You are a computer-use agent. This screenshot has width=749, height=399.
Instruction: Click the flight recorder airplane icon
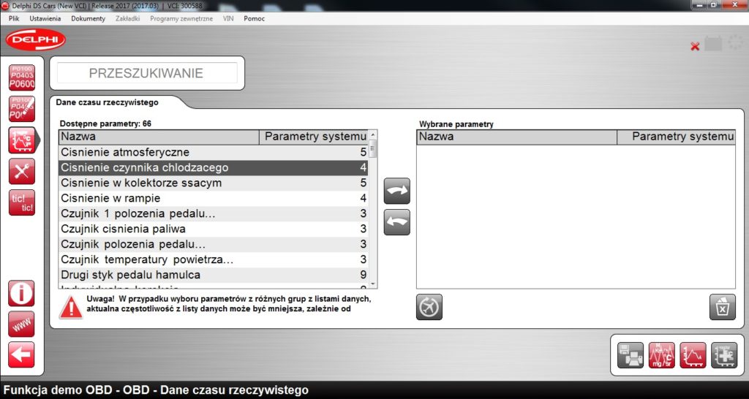(x=429, y=307)
